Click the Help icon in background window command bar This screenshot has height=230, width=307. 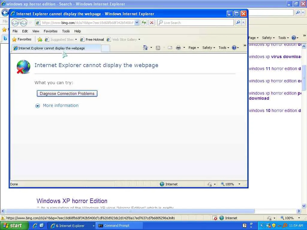pos(294,38)
